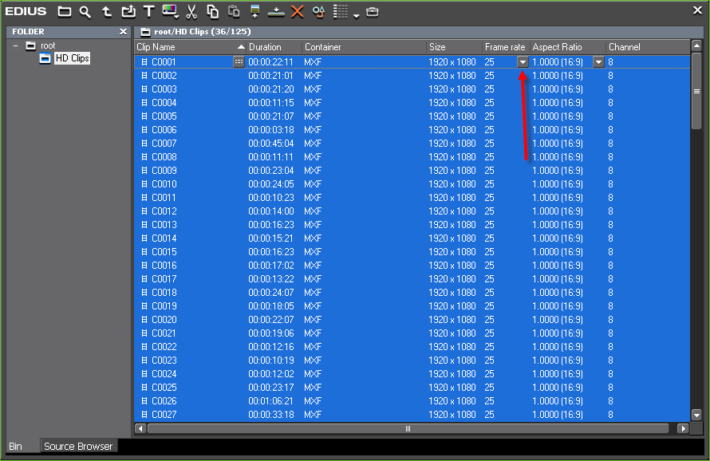Click the MXF container cell of C0004
The height and width of the screenshot is (461, 710).
313,103
